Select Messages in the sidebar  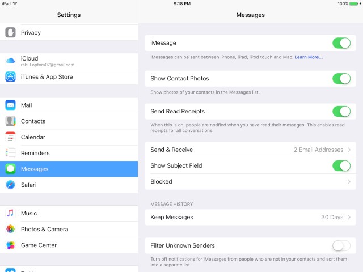click(x=69, y=169)
